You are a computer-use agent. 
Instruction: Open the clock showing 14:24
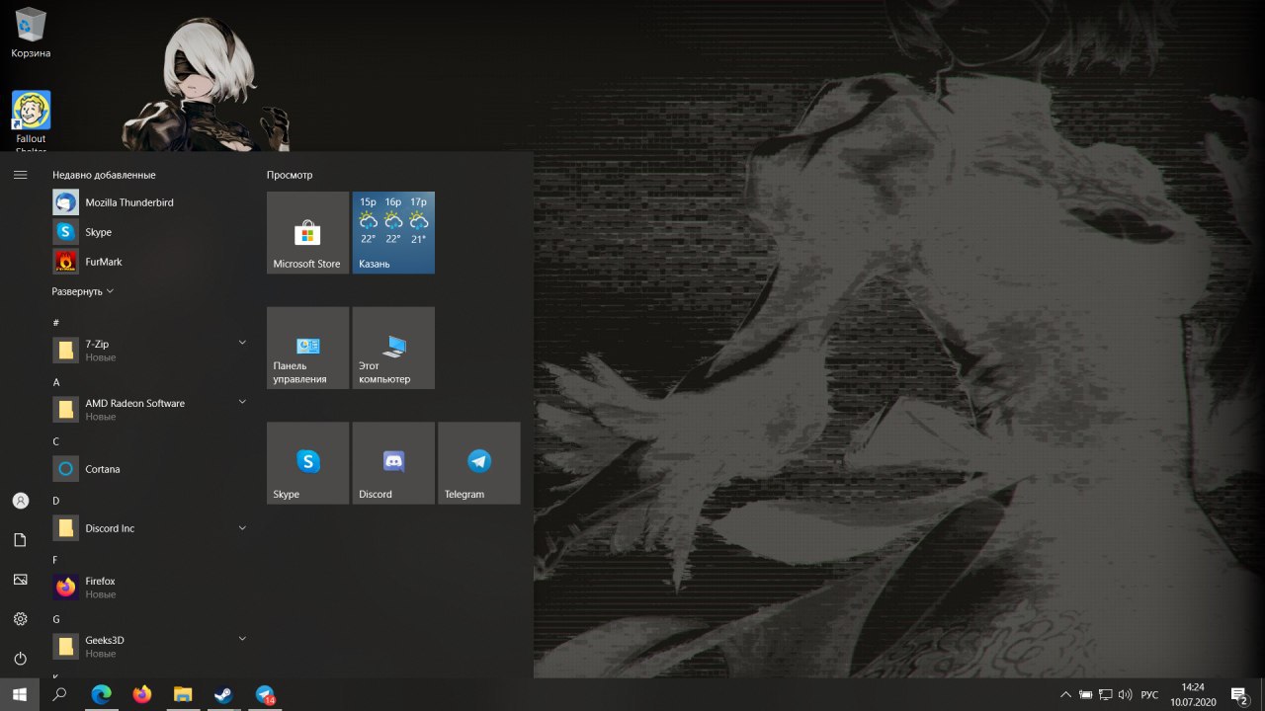(1193, 694)
